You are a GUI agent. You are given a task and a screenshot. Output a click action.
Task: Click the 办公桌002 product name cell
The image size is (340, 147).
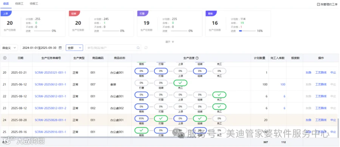[x=117, y=108]
